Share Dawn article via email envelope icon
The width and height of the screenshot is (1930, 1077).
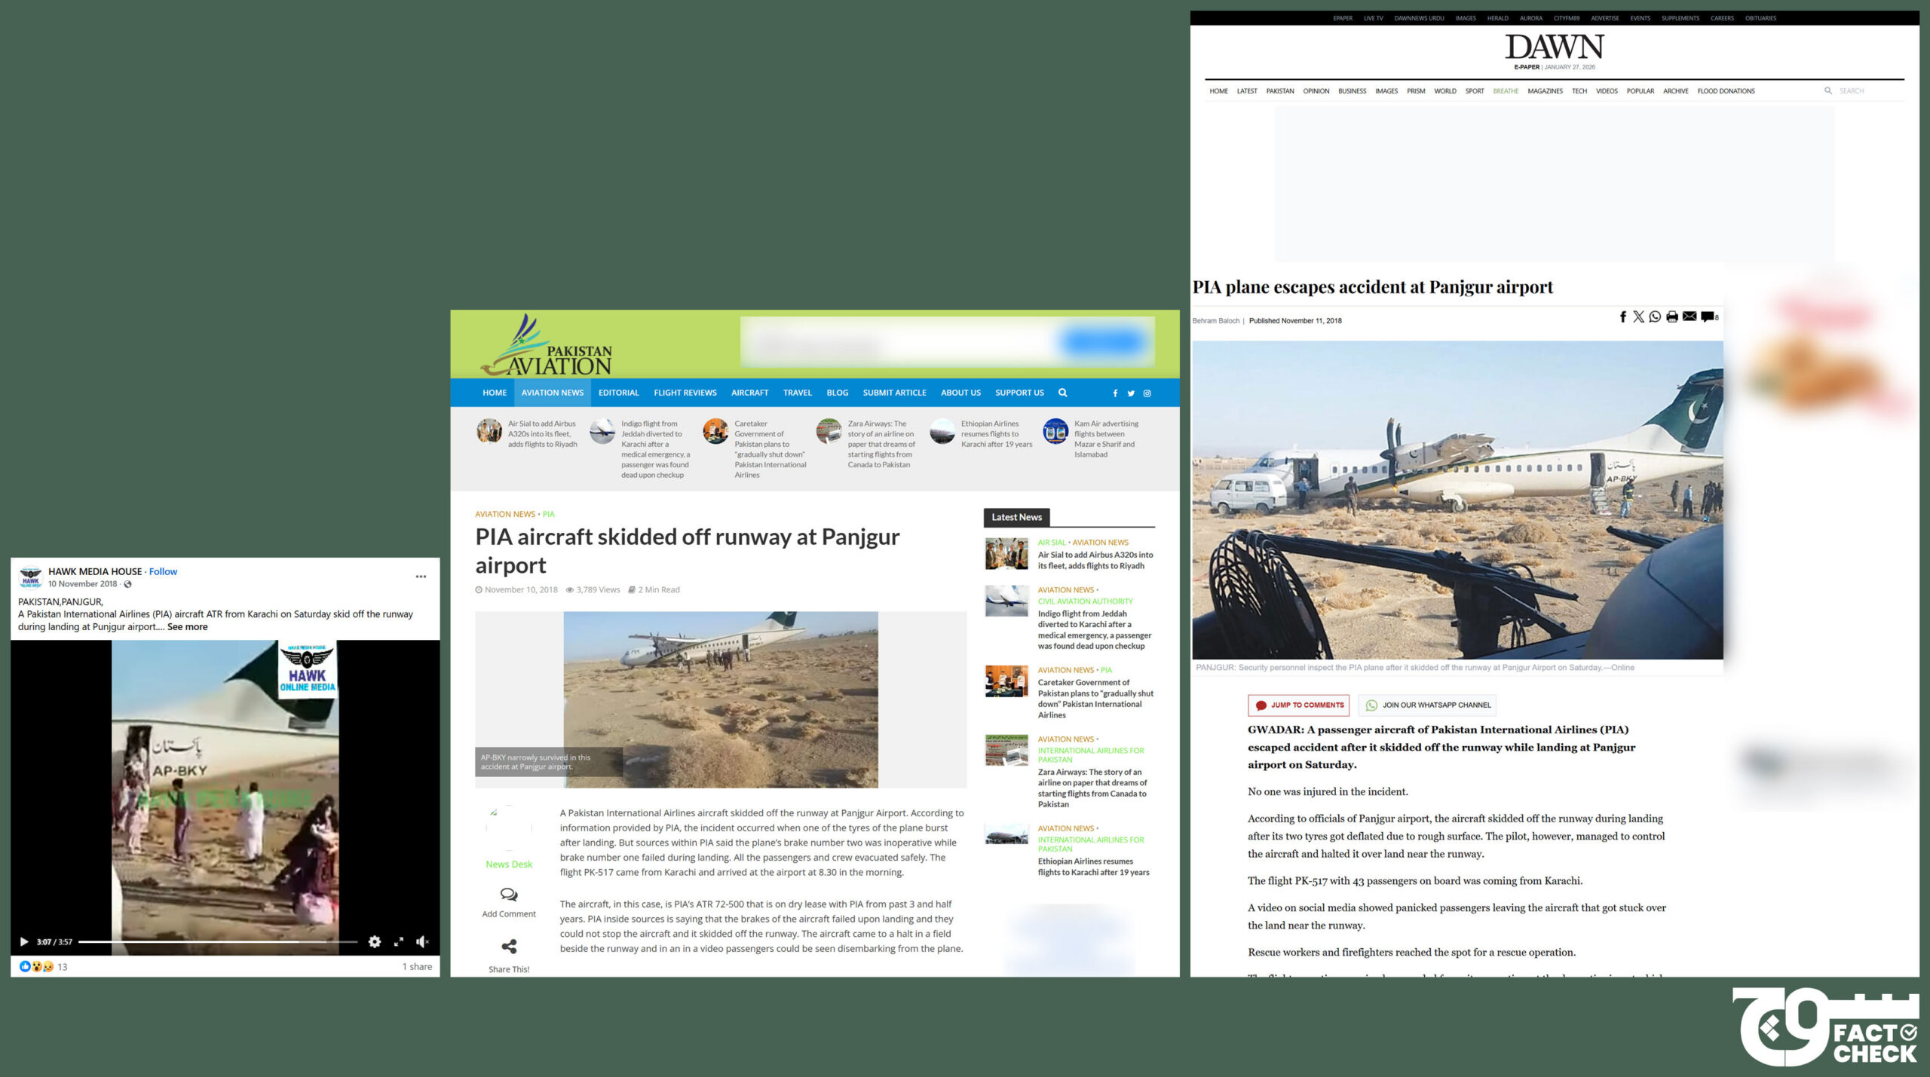coord(1690,317)
